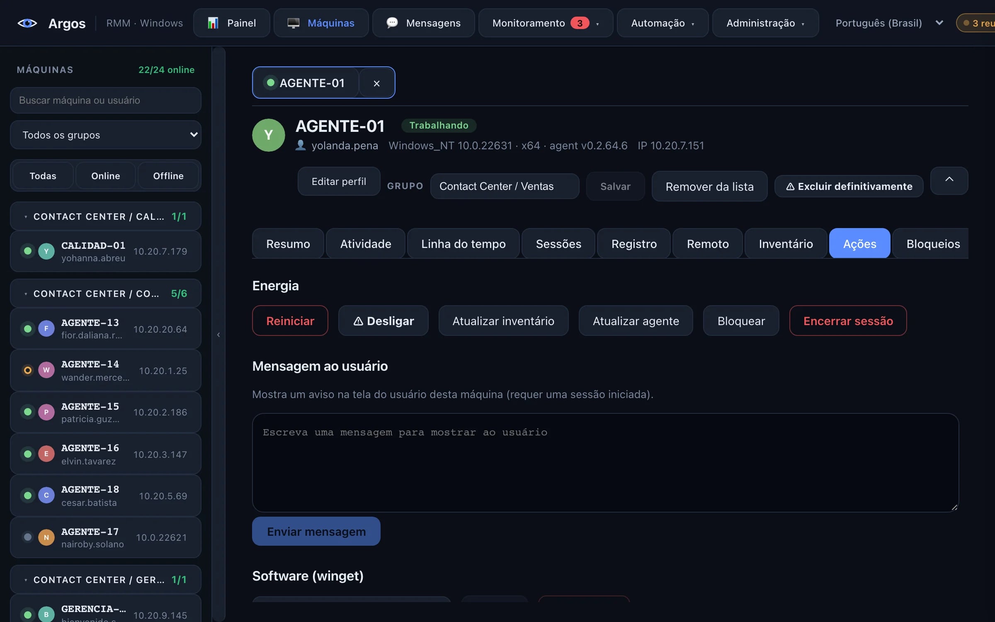
Task: Focus the Buscar máquina ou usuário field
Action: (x=106, y=100)
